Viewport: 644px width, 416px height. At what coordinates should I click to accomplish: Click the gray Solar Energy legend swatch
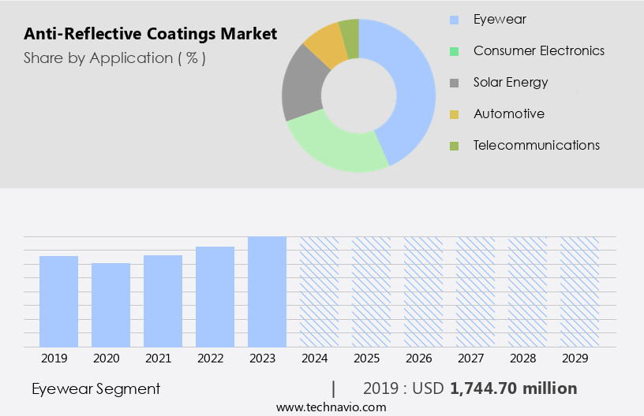454,83
